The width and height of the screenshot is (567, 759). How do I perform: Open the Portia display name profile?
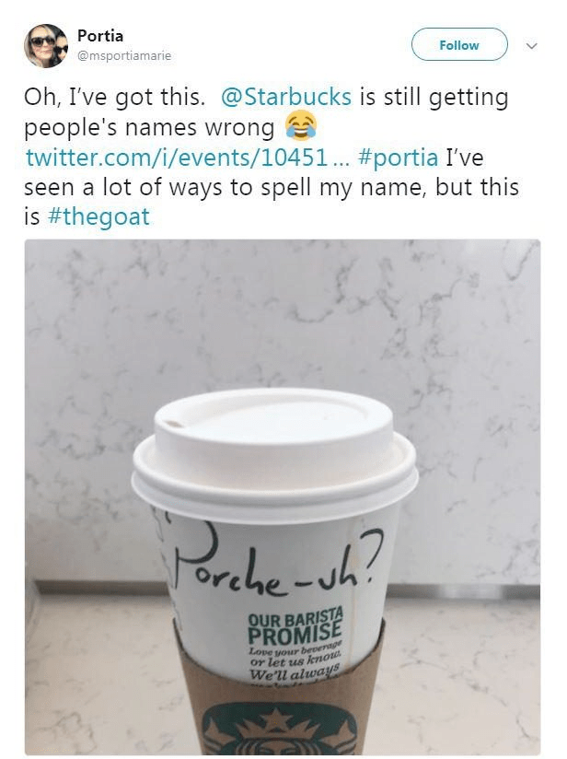pyautogui.click(x=100, y=36)
